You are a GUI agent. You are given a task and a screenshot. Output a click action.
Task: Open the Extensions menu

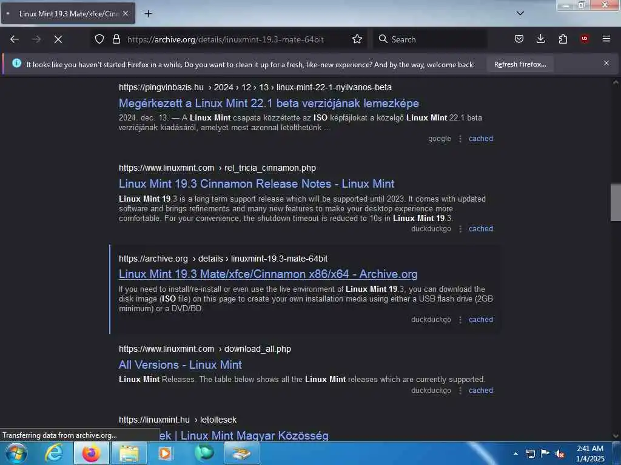[563, 39]
